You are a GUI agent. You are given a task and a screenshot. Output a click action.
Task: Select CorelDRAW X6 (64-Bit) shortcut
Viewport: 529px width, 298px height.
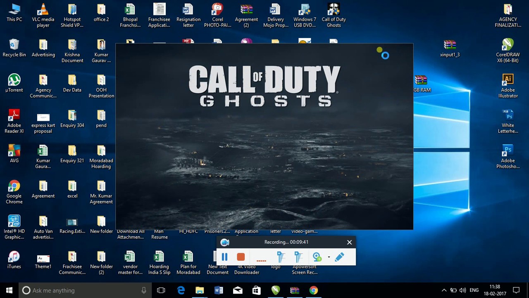coord(508,51)
